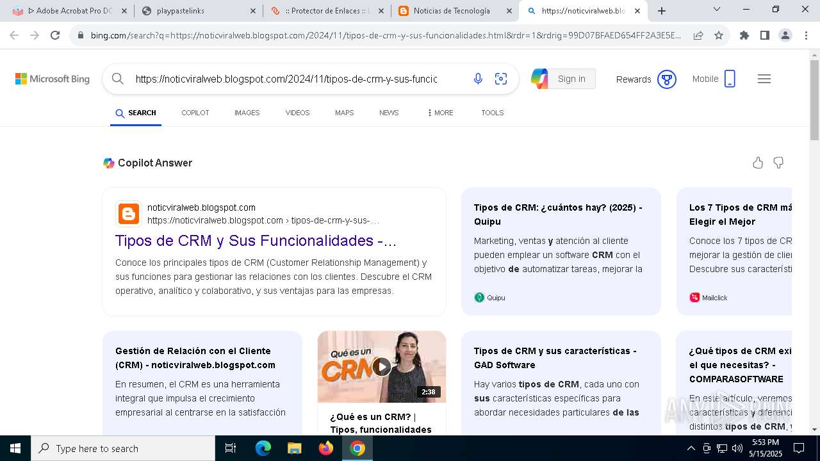Expand the MORE search options menu
820x461 pixels.
[440, 113]
